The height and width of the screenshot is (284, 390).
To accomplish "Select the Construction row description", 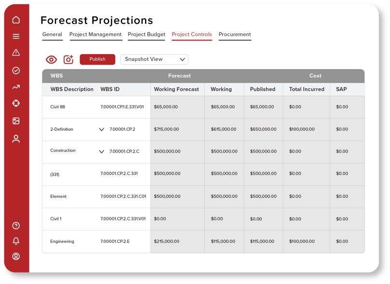I will click(63, 150).
